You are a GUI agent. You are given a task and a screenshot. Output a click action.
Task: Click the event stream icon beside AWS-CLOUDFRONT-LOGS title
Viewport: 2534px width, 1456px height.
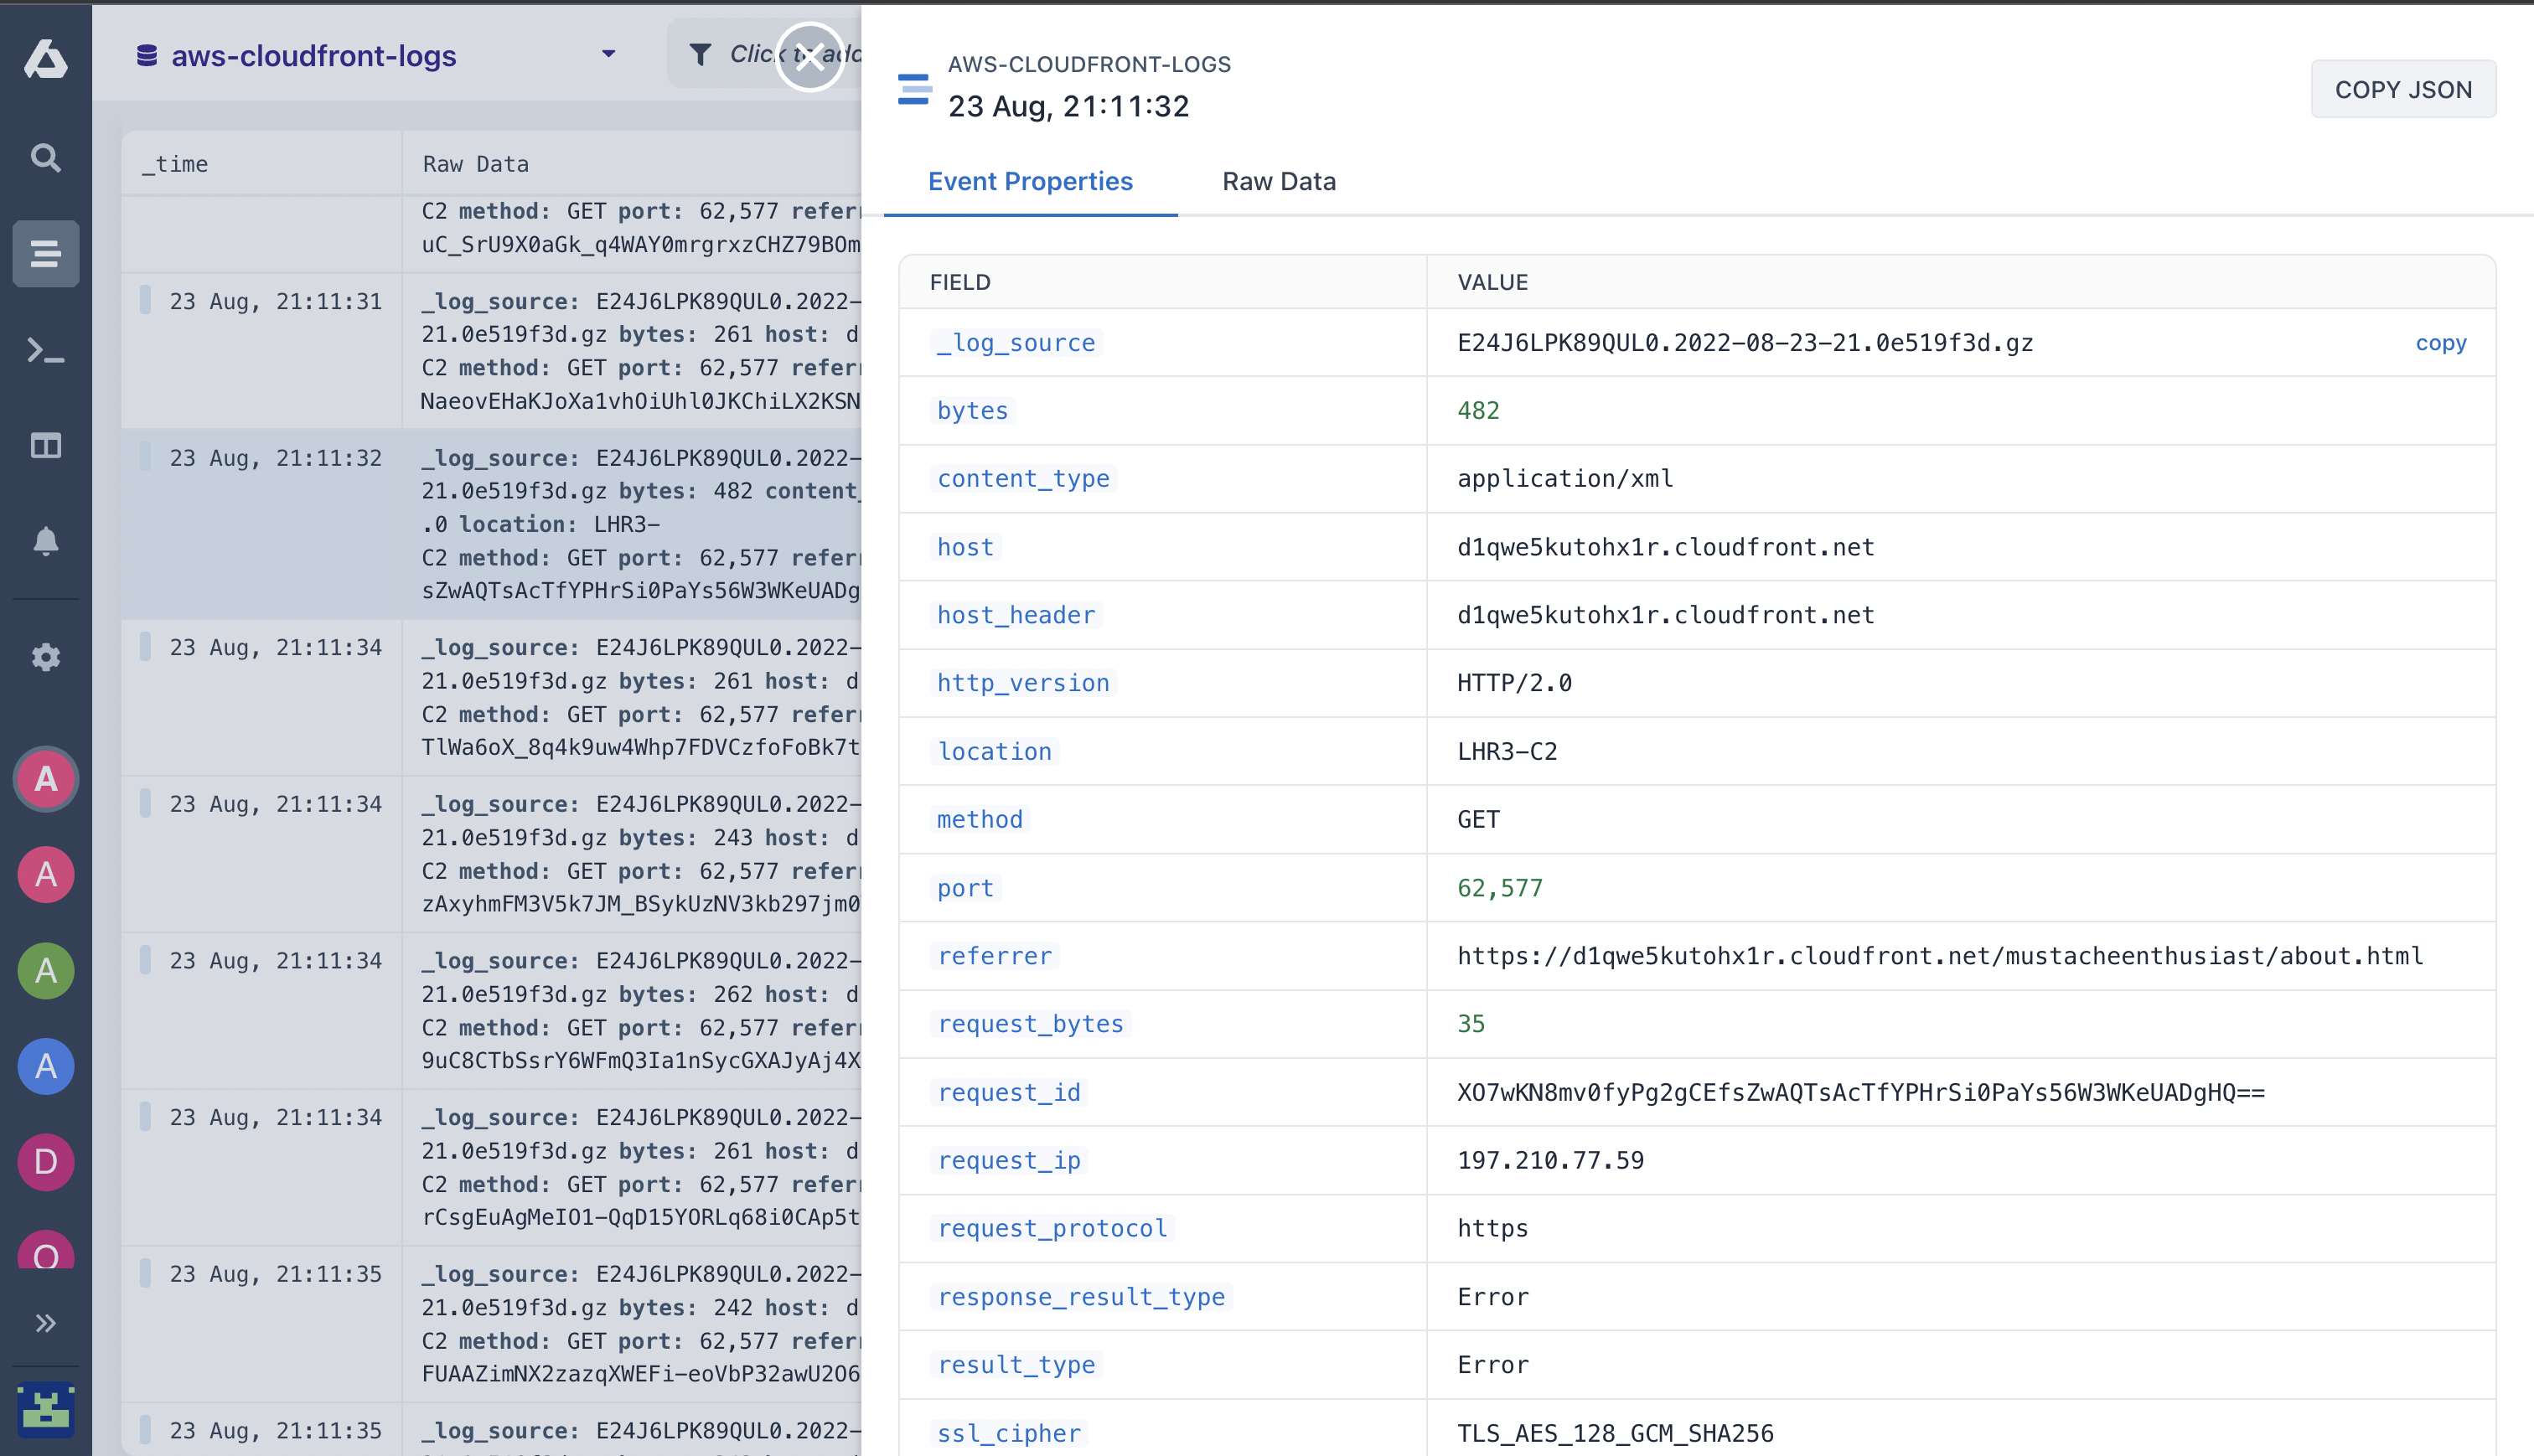[914, 89]
